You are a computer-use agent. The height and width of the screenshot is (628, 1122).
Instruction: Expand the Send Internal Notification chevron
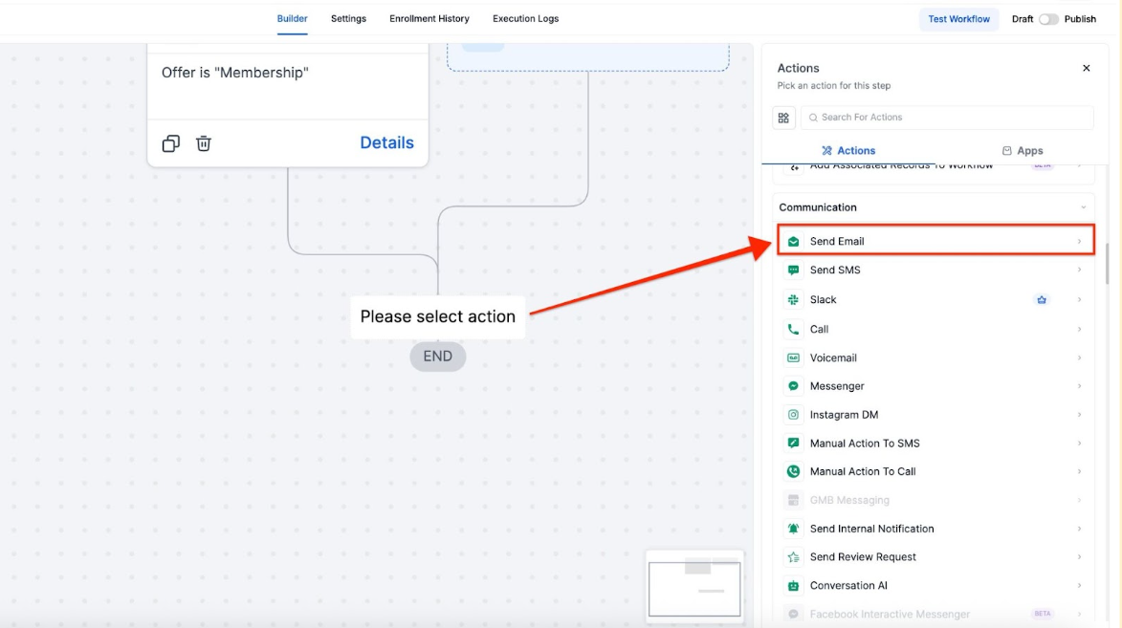point(1079,529)
